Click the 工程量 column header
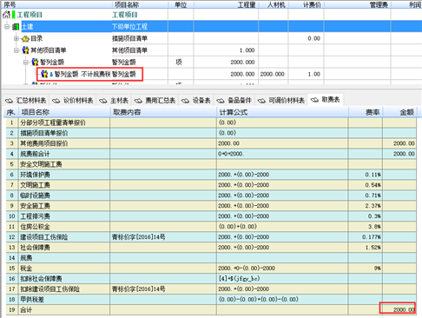This screenshot has height=318, width=422. (x=227, y=4)
